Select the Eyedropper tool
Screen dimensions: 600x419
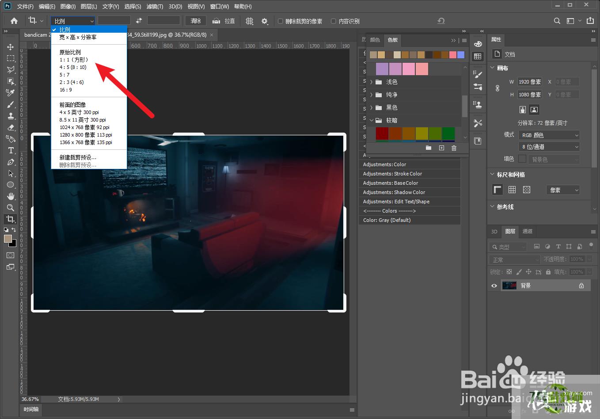[x=10, y=93]
